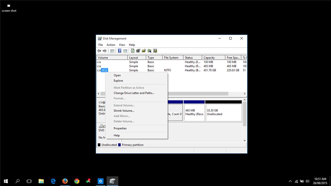Click the drive icon of the 100 MB volume
Image resolution: width=331 pixels, height=186 pixels.
(99, 62)
